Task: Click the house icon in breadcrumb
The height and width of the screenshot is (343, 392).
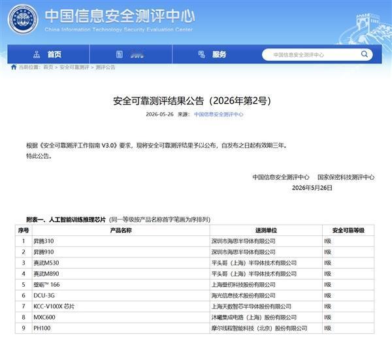Action: [x=14, y=67]
